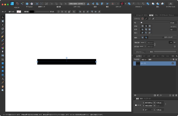
Task: Select the Zoom magnifier tool
Action: [3, 90]
